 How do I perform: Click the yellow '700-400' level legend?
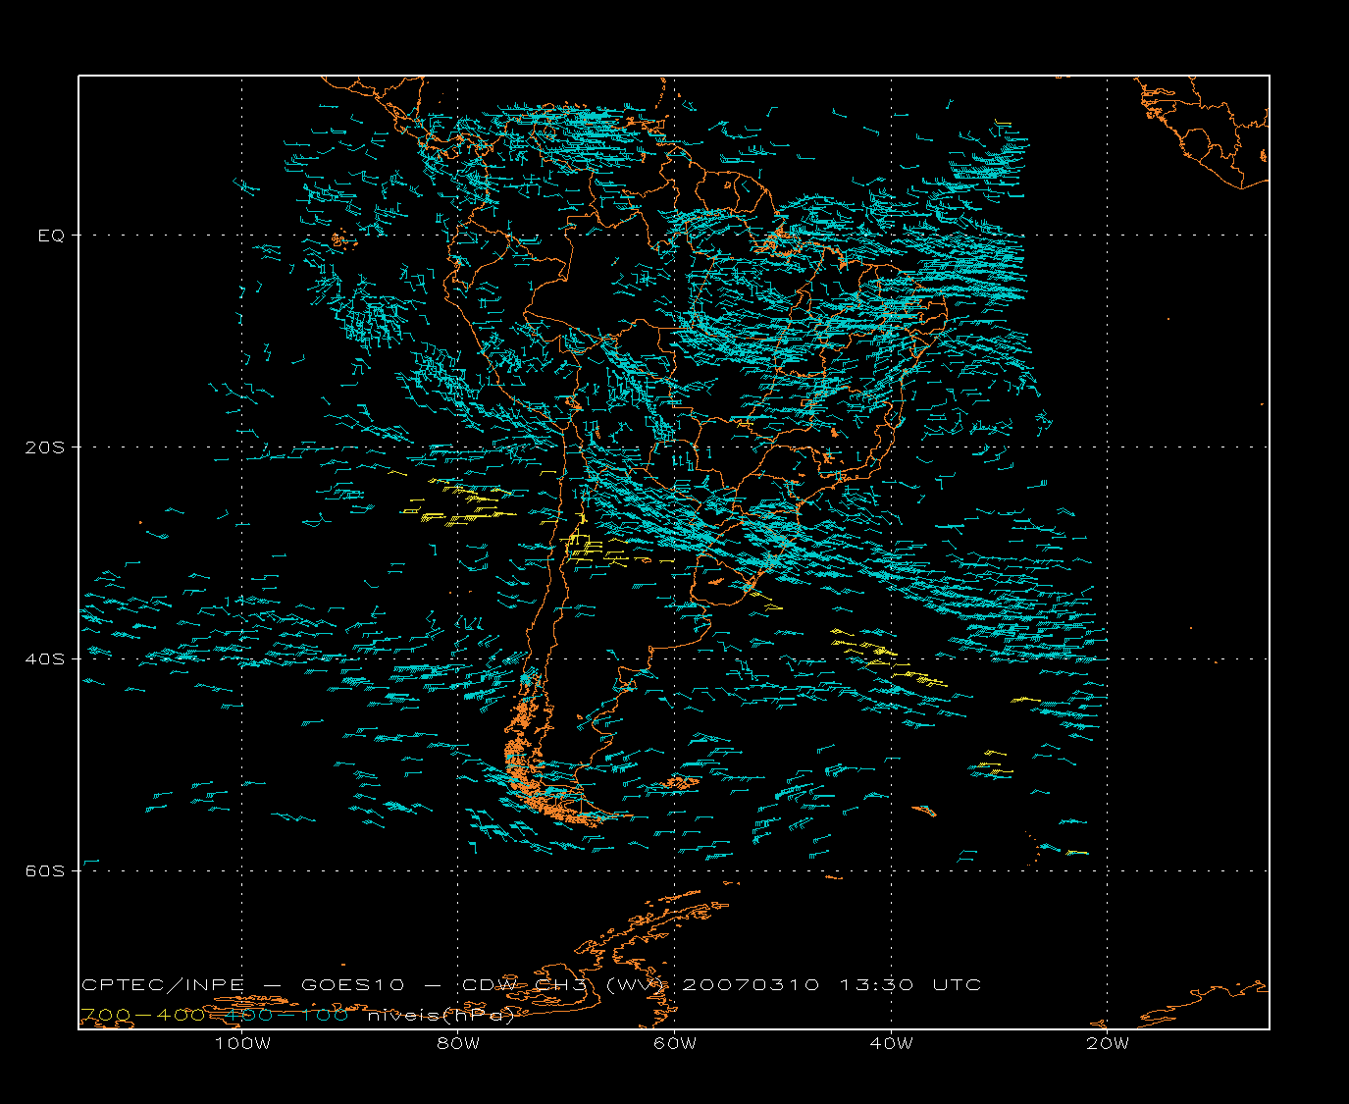click(x=143, y=1015)
